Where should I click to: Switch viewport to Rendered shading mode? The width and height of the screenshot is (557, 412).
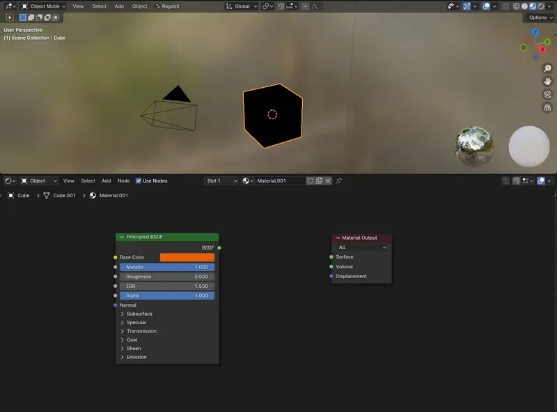click(x=540, y=6)
